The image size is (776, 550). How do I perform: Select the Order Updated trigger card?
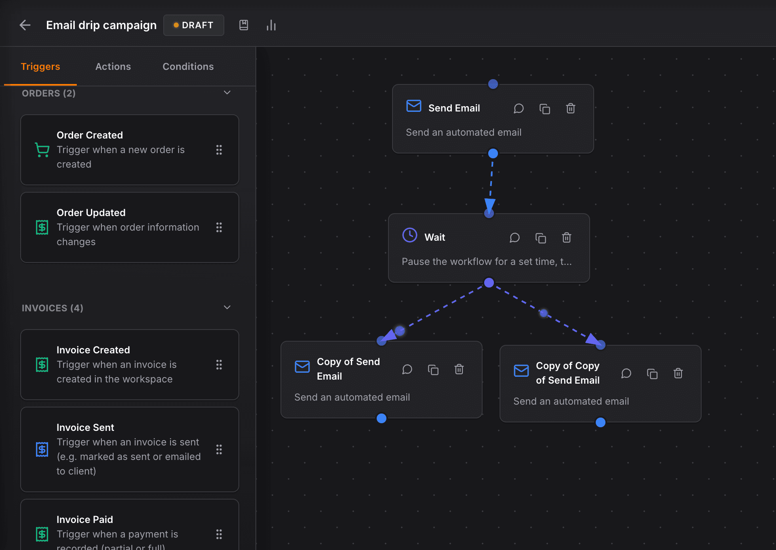pos(129,227)
